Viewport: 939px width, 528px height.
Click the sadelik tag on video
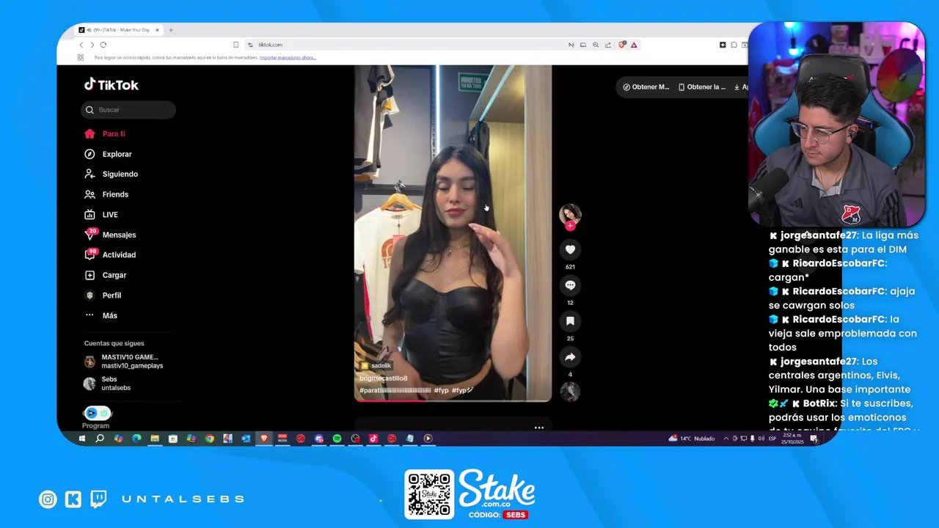coord(376,365)
